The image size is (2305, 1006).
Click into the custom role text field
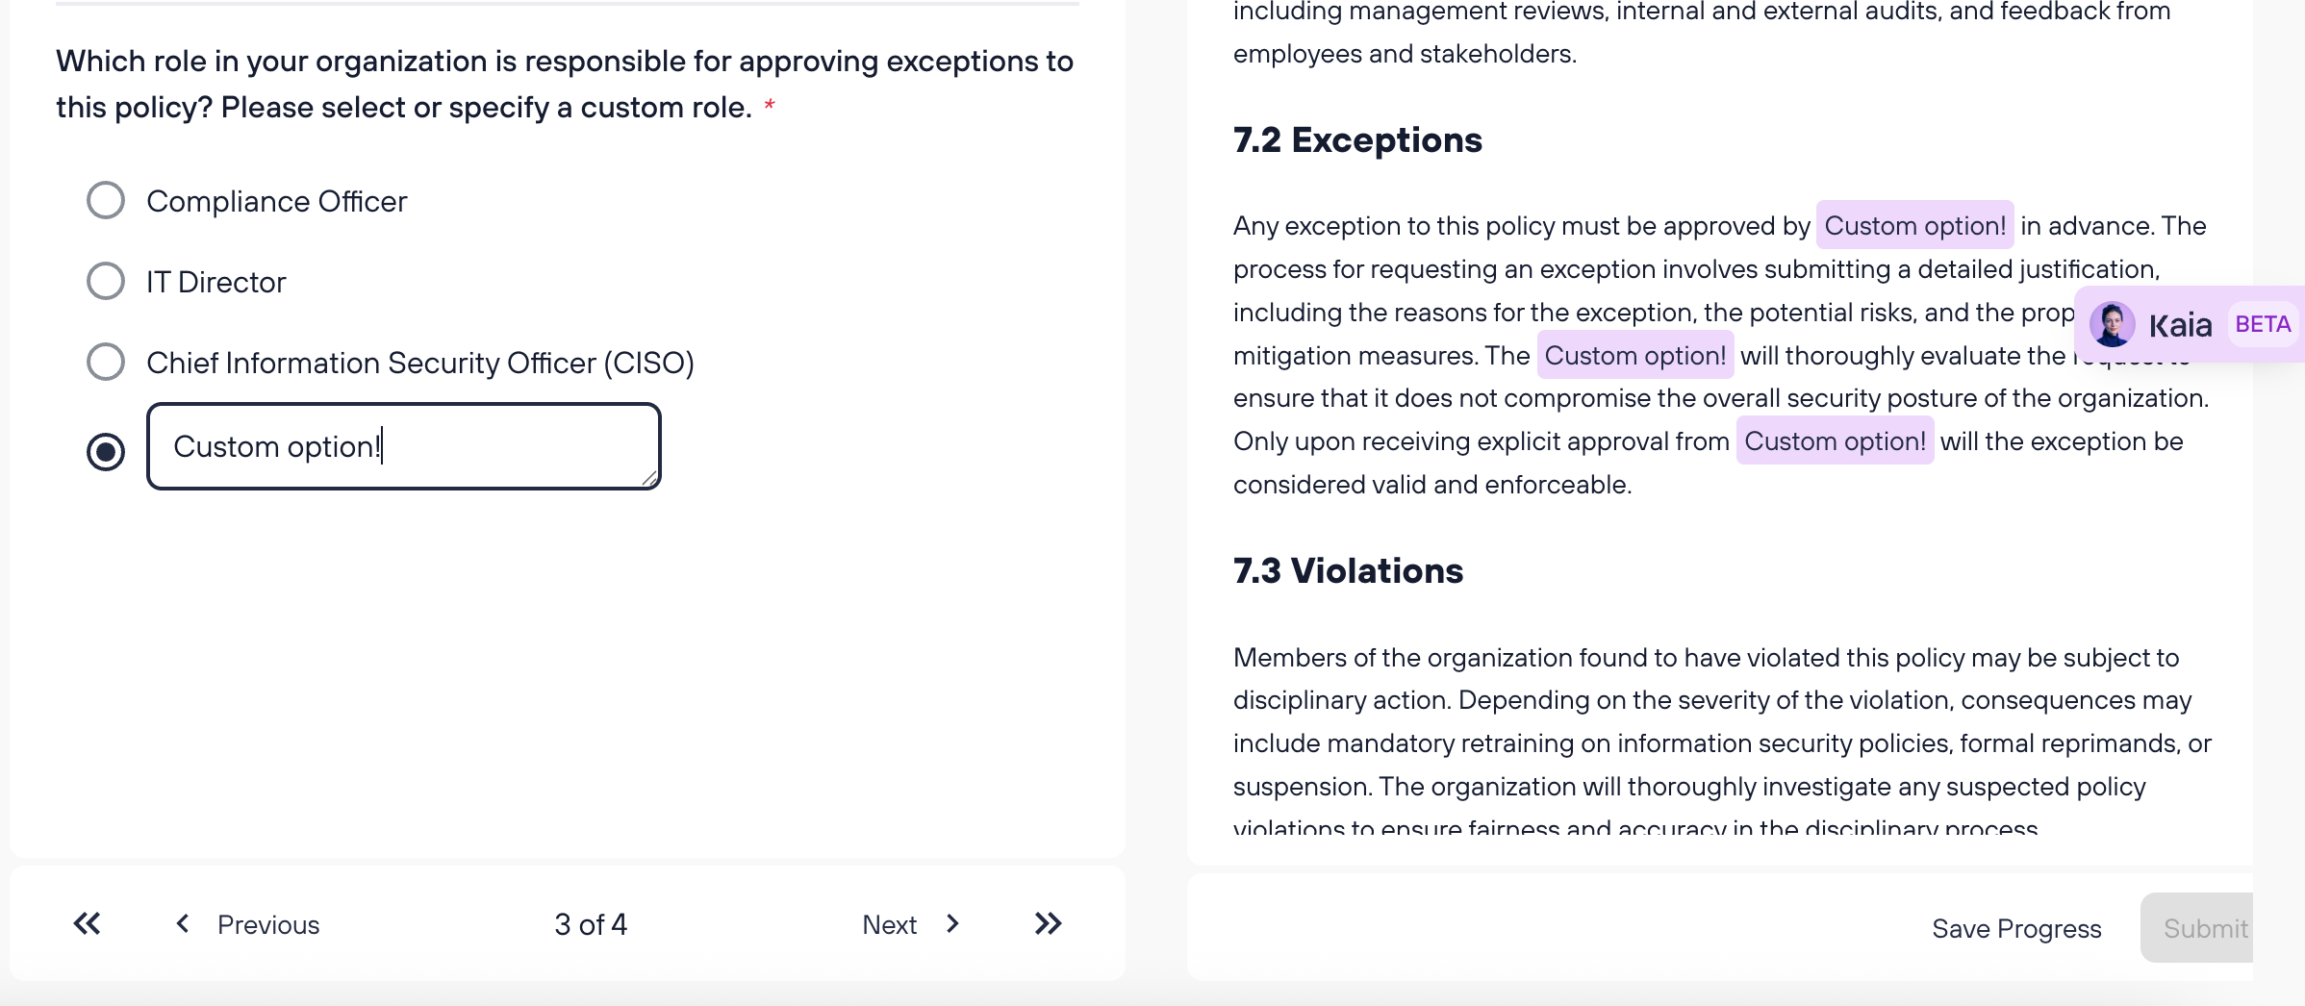(404, 446)
